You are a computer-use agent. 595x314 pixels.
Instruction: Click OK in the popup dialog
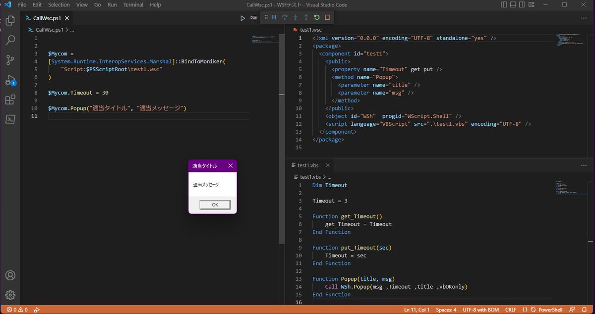pyautogui.click(x=215, y=205)
